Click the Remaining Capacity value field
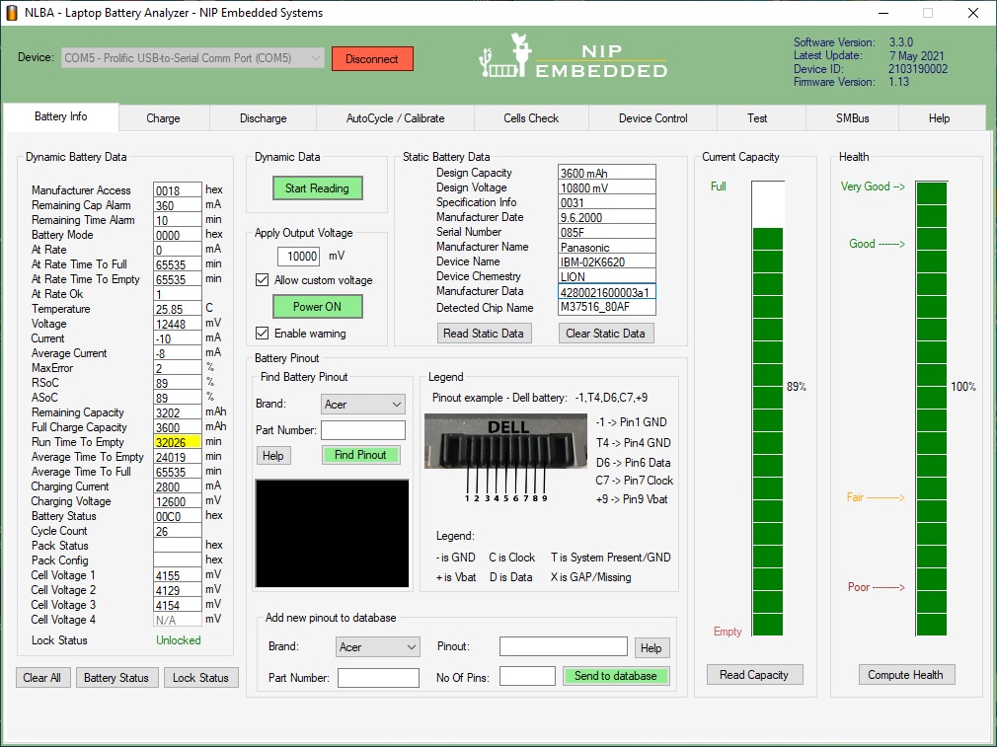This screenshot has width=997, height=747. pos(178,412)
